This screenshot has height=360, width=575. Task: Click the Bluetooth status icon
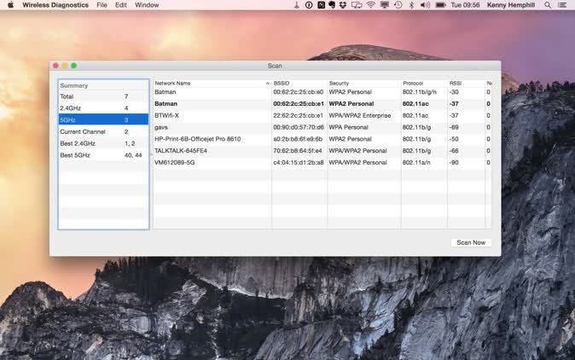(x=410, y=5)
